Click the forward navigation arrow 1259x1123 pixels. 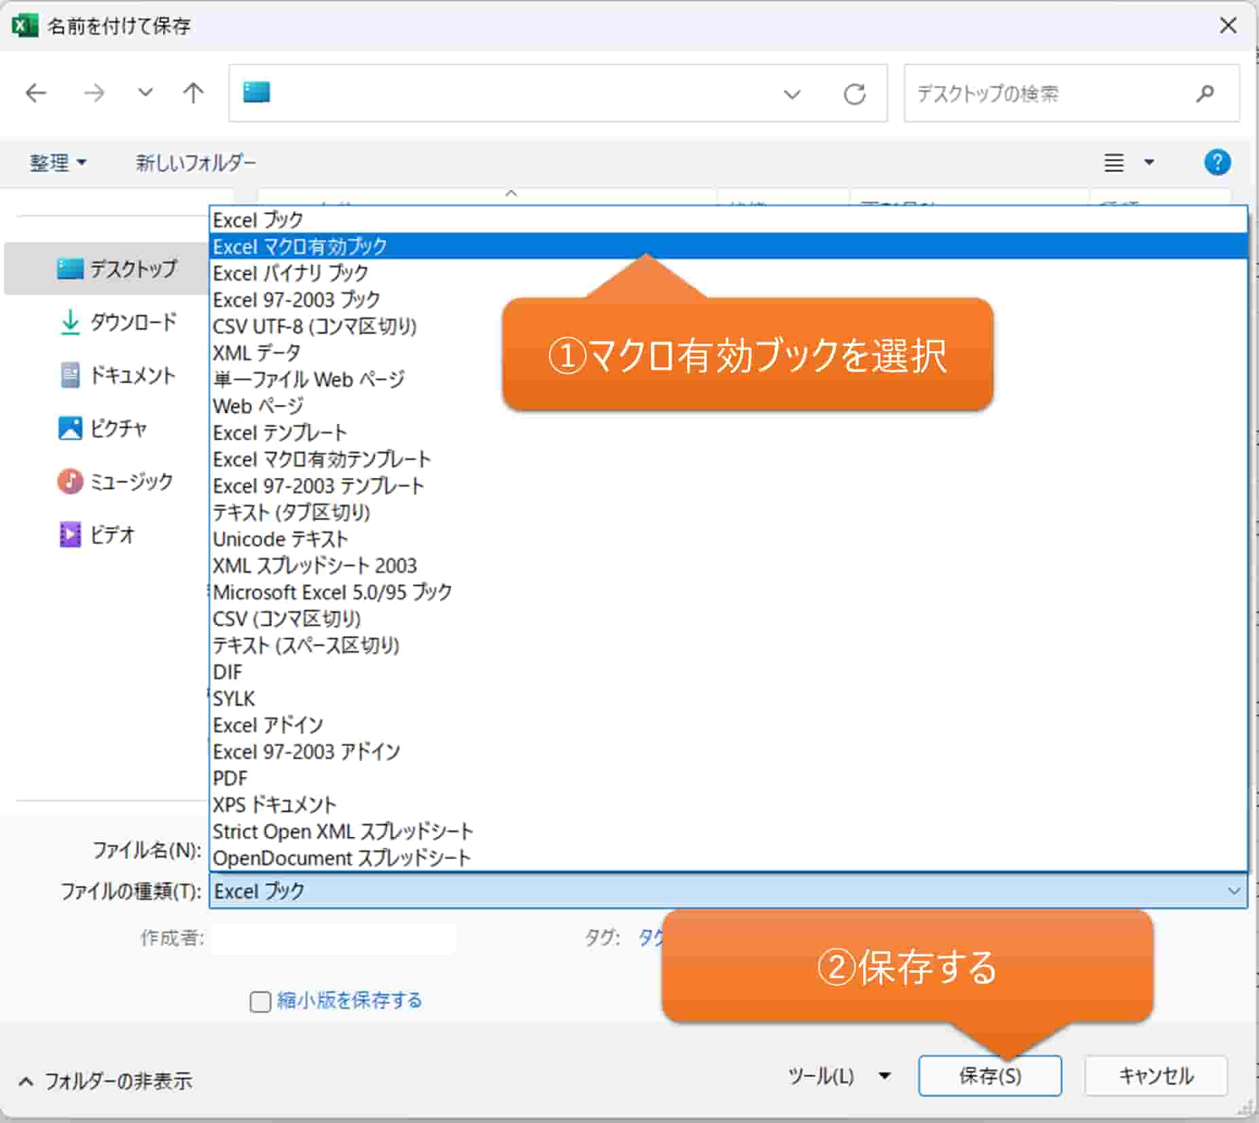pyautogui.click(x=94, y=92)
